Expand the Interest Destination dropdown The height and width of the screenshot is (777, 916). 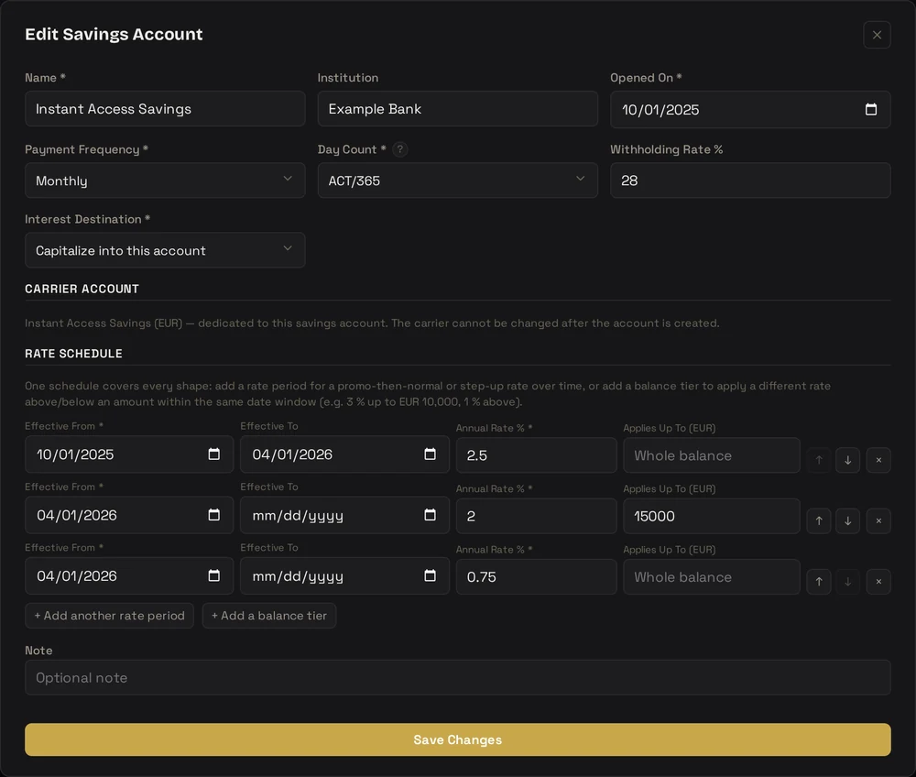click(165, 250)
